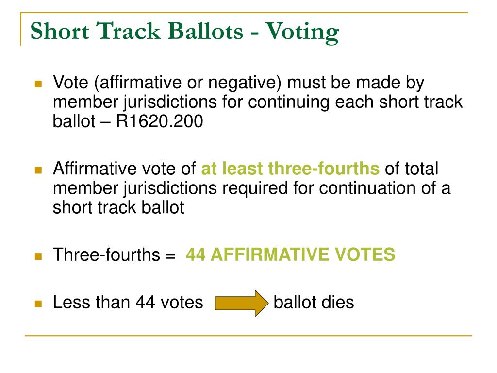Click the Three-fourths = label
The image size is (497, 373).
click(x=114, y=254)
